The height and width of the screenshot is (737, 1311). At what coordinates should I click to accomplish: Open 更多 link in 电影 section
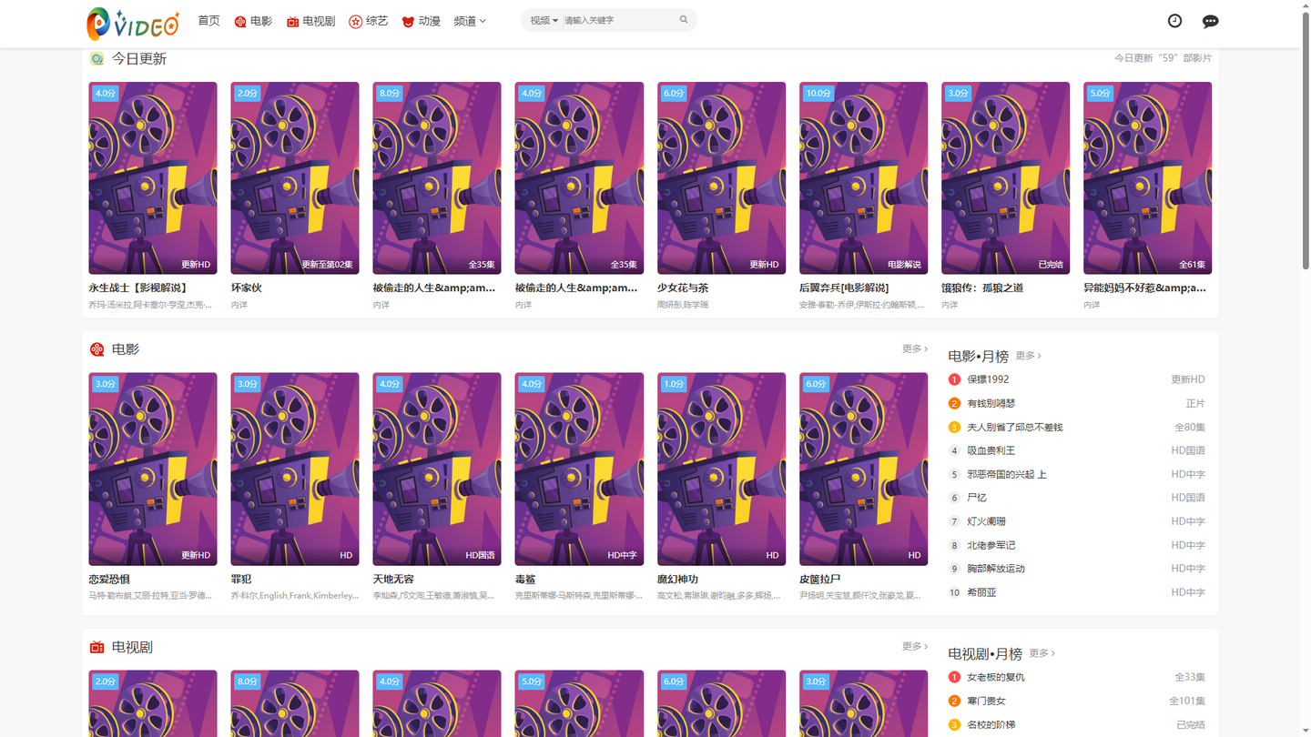pos(915,348)
